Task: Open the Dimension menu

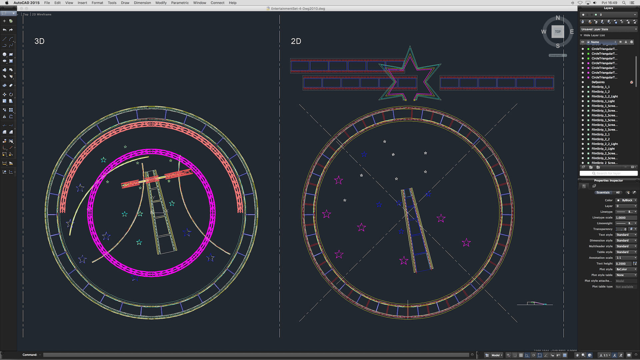Action: (142, 3)
